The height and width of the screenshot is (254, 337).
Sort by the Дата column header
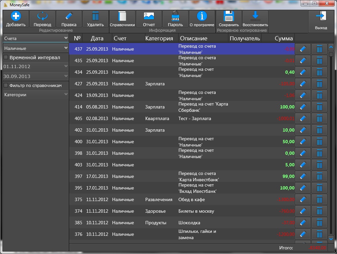coord(97,38)
